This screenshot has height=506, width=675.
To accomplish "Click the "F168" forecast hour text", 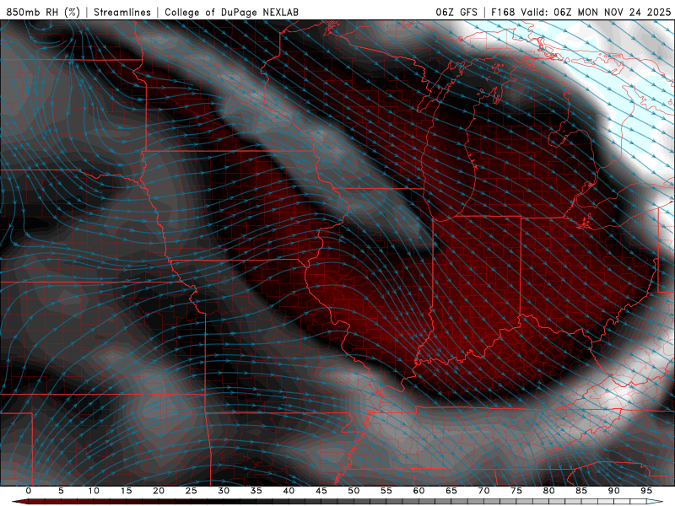I will coord(503,12).
